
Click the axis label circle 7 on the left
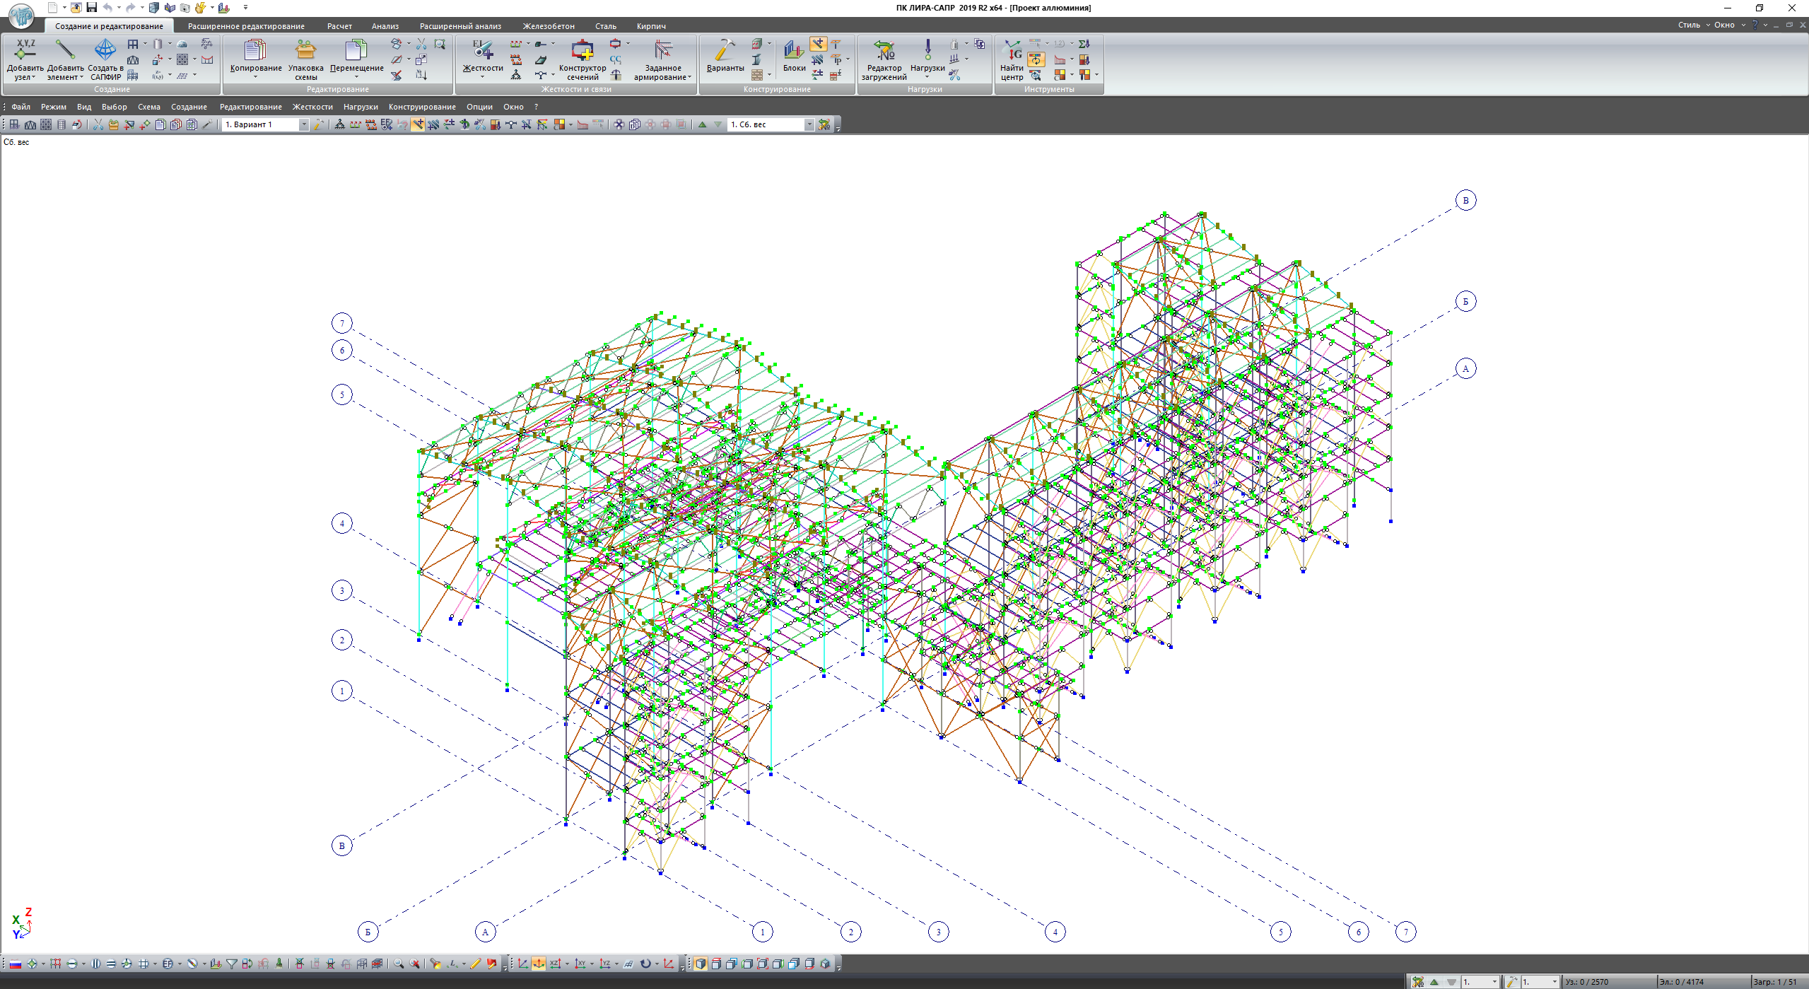coord(342,324)
